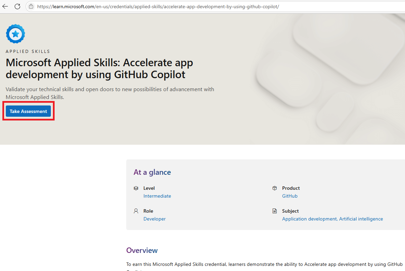This screenshot has height=271, width=405.
Task: Click the Role label text
Action: pyautogui.click(x=148, y=211)
